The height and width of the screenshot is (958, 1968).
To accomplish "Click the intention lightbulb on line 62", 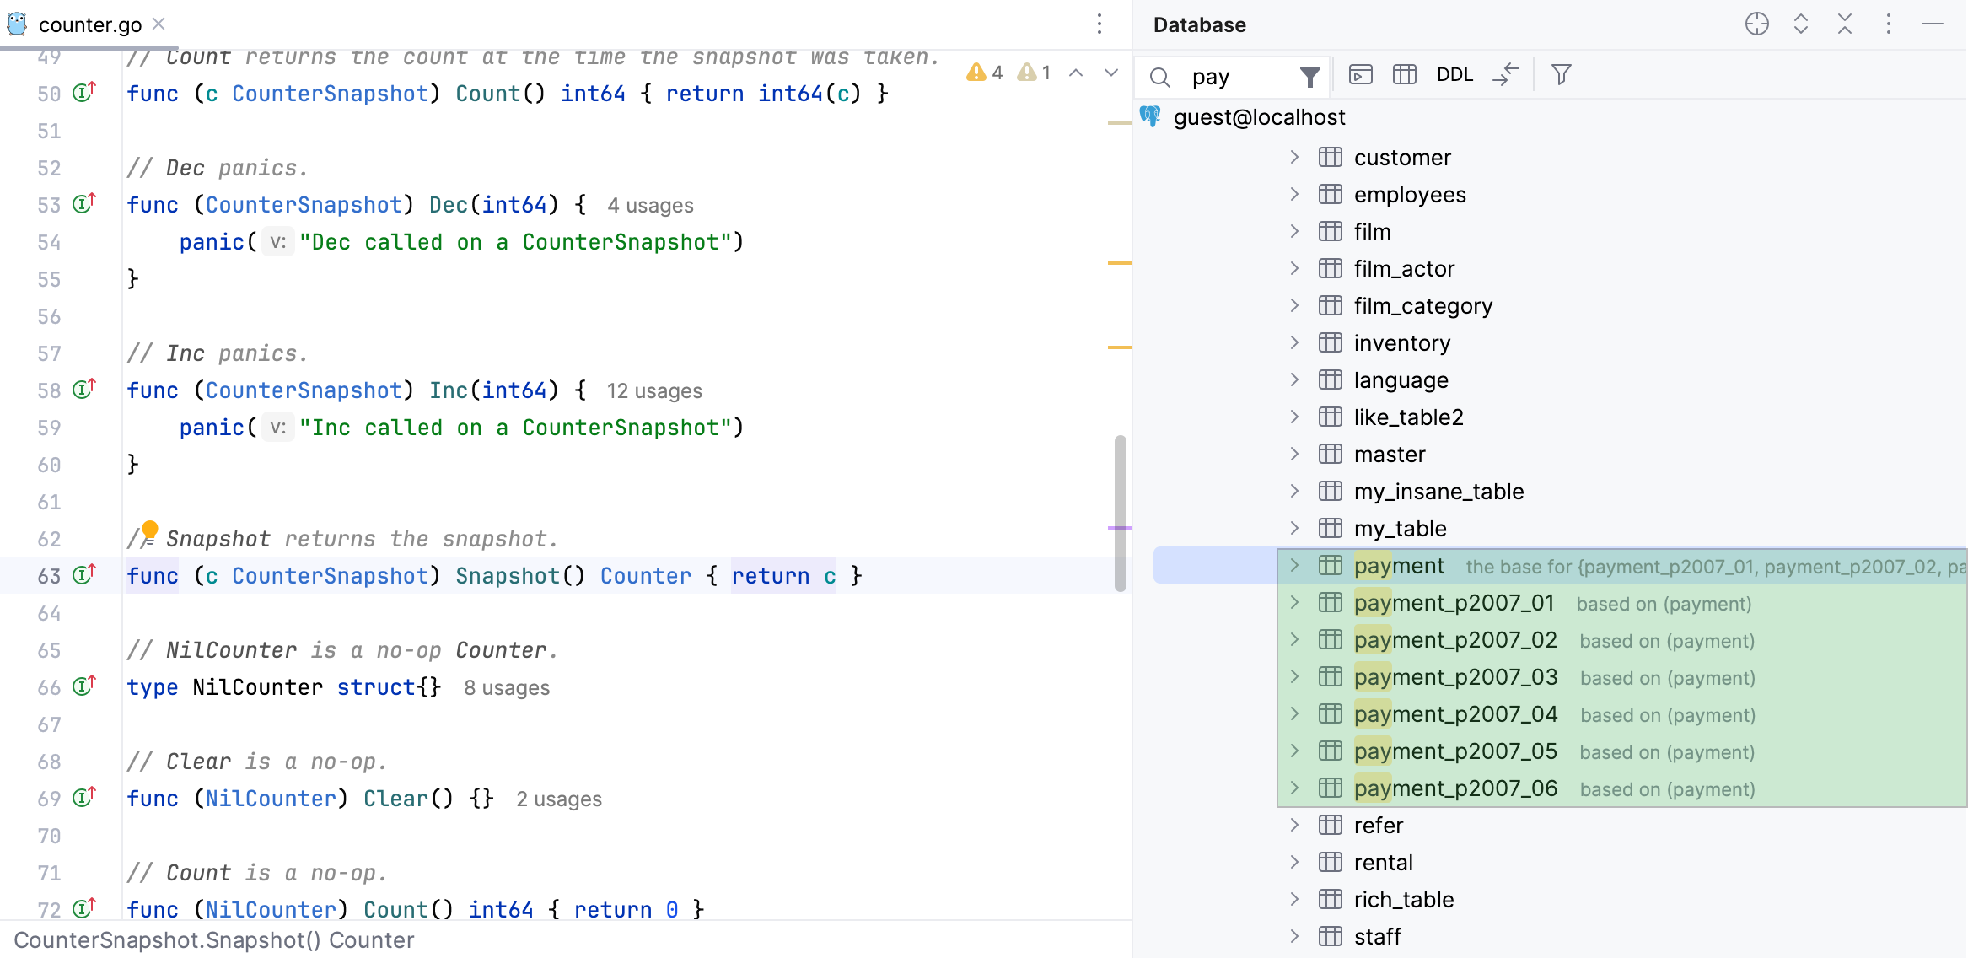I will 148,531.
